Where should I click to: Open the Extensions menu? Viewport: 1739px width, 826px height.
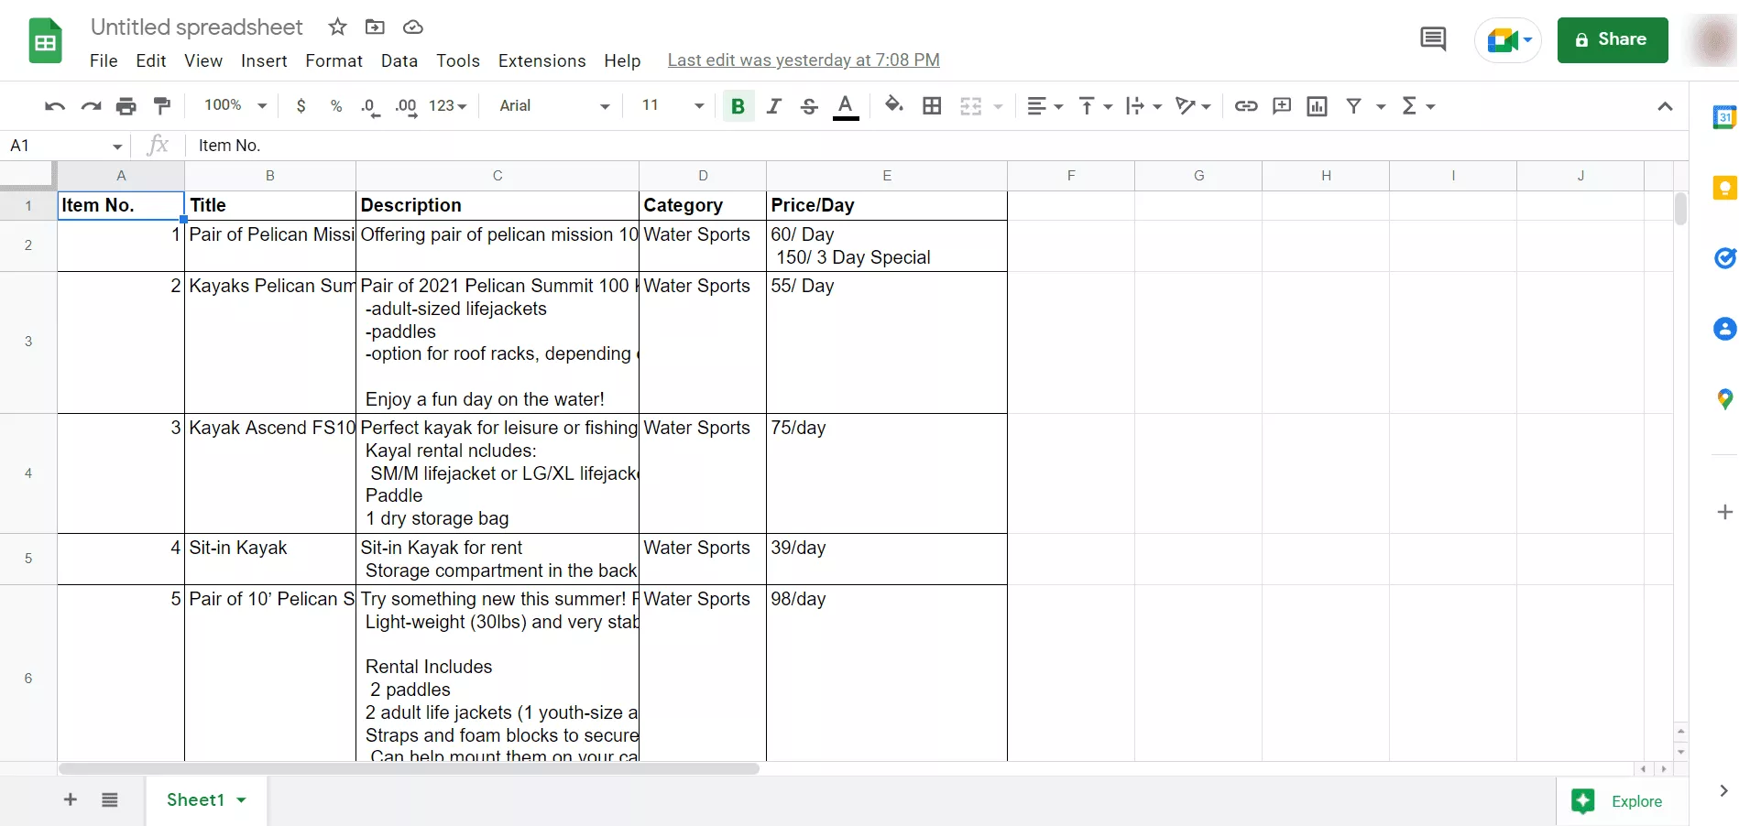point(541,60)
